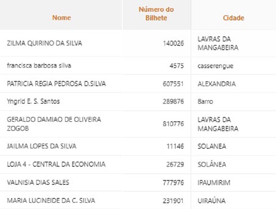This screenshot has height=209, width=276.
Task: Click the ALEXANDRIA city cell
Action: tap(217, 84)
